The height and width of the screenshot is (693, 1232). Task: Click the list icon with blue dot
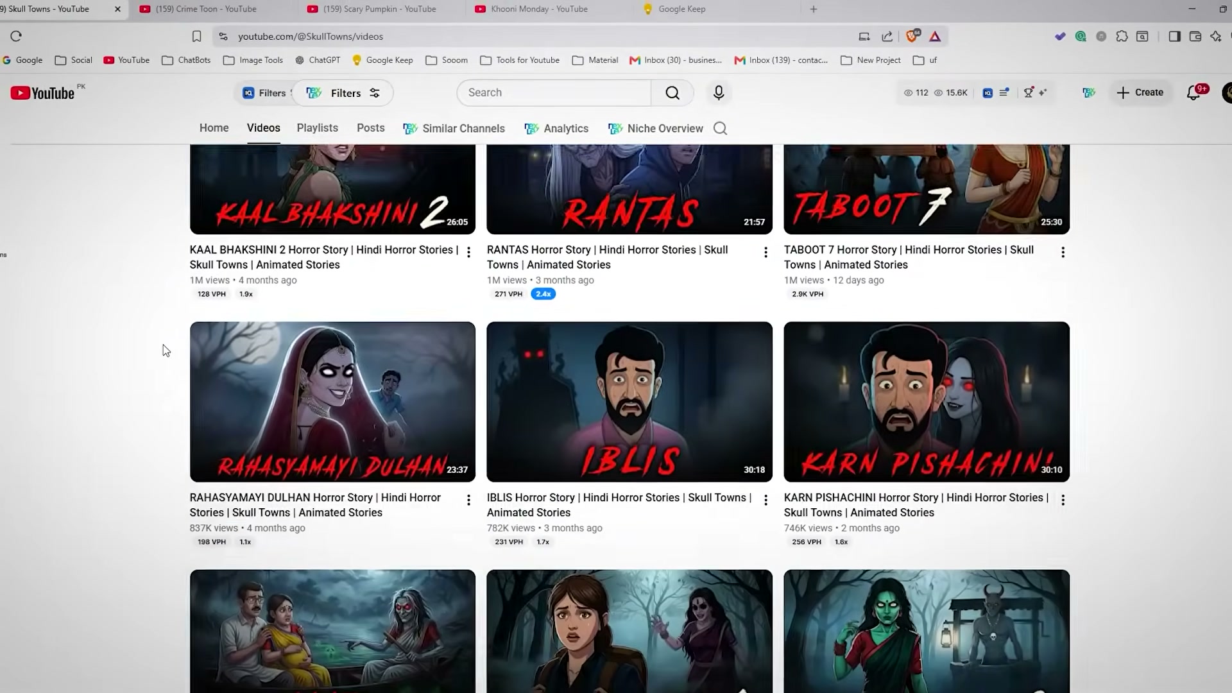[1004, 93]
